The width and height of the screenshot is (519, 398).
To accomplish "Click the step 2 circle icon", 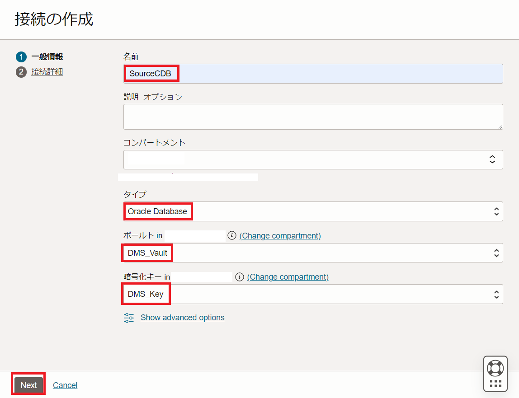I will coord(21,72).
